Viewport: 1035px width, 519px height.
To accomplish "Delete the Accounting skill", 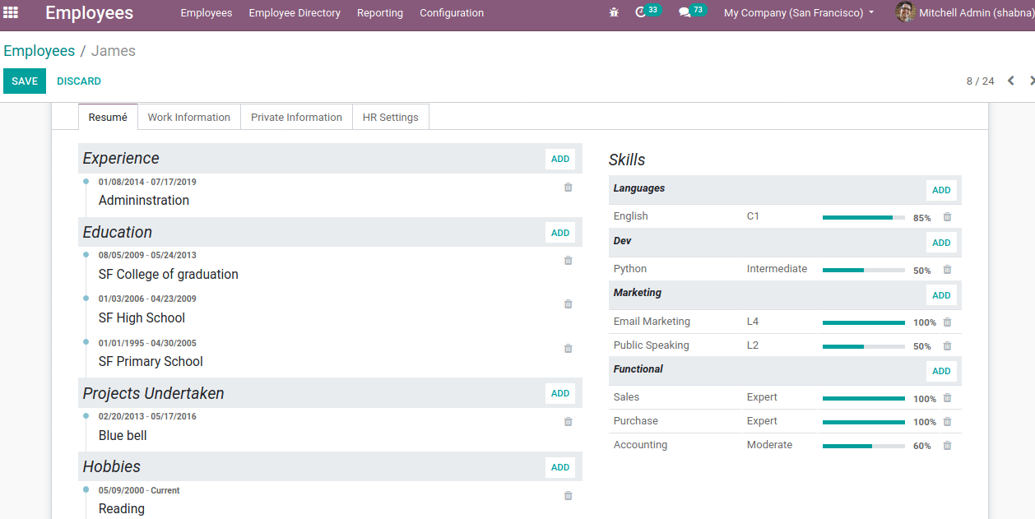I will tap(947, 446).
